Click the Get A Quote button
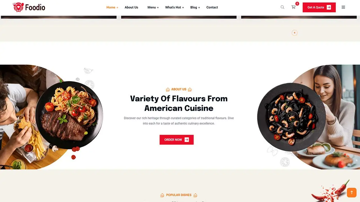 pyautogui.click(x=319, y=7)
